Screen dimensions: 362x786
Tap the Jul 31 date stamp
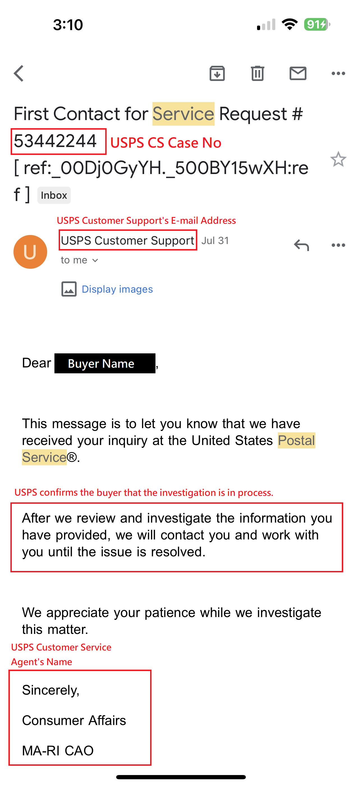click(x=215, y=240)
